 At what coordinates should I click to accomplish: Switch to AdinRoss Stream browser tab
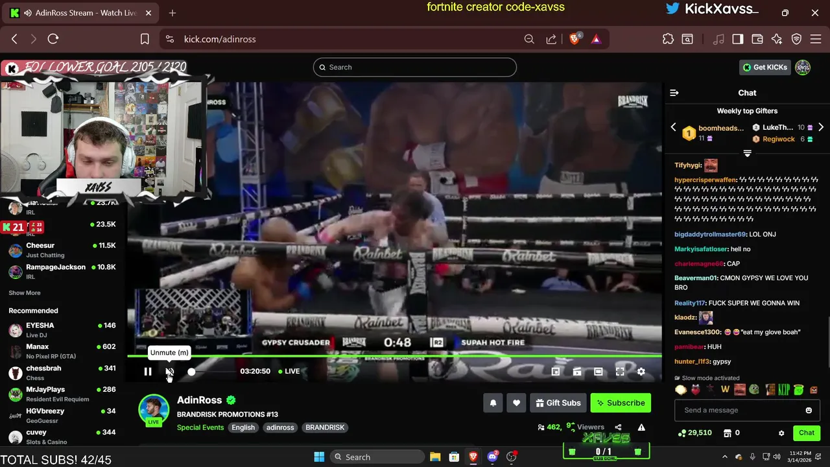click(x=80, y=13)
